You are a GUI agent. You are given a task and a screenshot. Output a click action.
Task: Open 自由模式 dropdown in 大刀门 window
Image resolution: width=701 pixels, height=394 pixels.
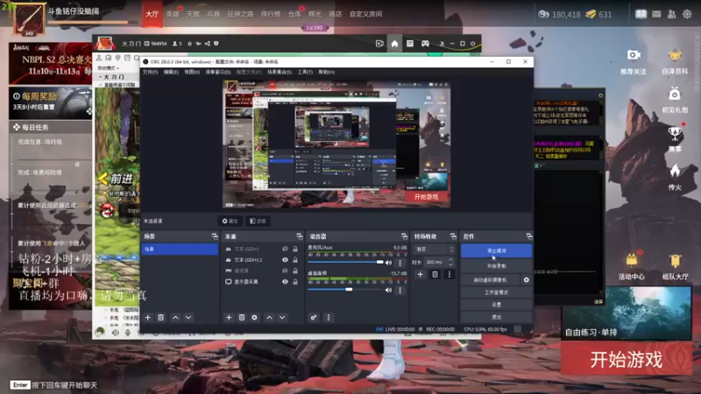pyautogui.click(x=109, y=68)
